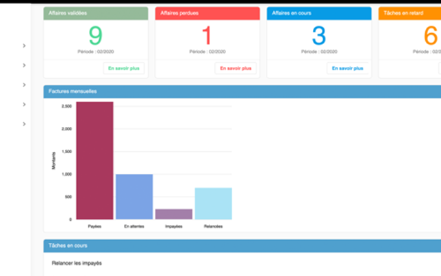Viewport: 441px width, 276px height.
Task: Click the 1,000 y-axis tick label
Action: pyautogui.click(x=67, y=175)
